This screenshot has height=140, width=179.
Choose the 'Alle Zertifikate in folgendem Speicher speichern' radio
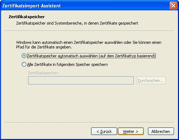24,64
